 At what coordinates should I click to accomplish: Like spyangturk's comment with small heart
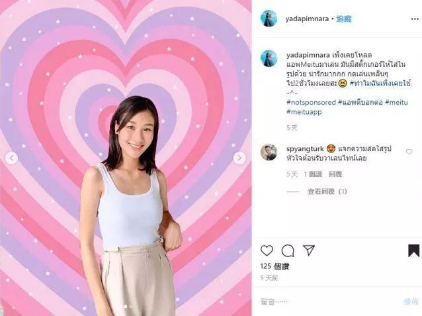409,152
